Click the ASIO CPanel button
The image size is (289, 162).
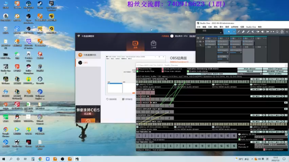click(275, 69)
